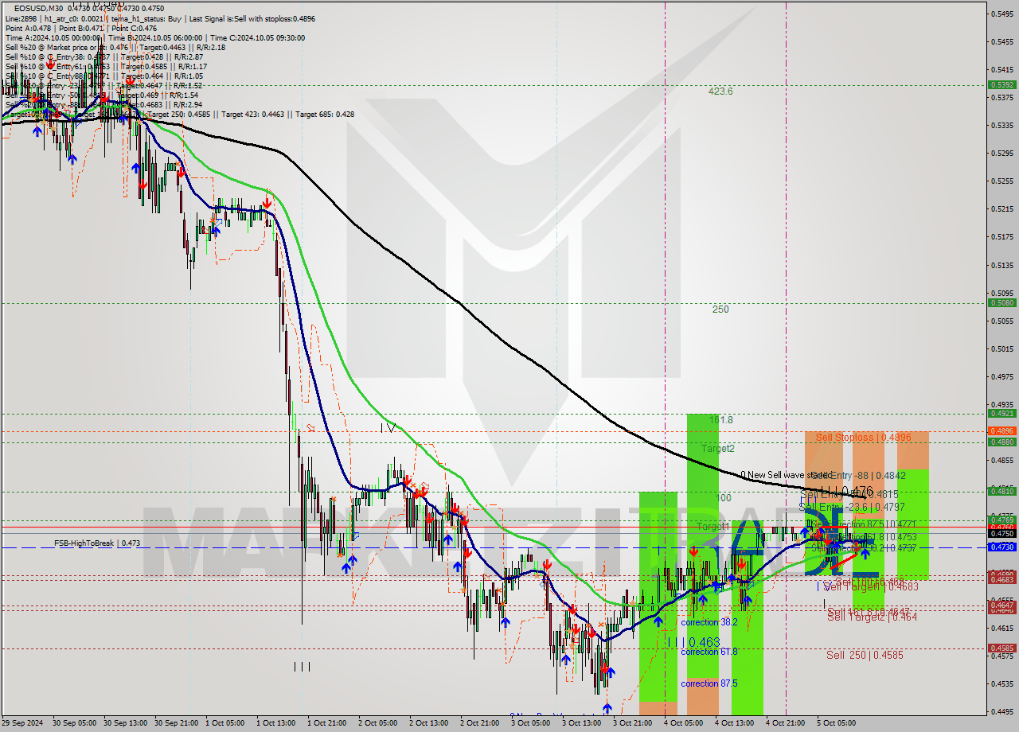Click the '1 Oct 21:00' time axis label
The image size is (1019, 732).
[327, 723]
